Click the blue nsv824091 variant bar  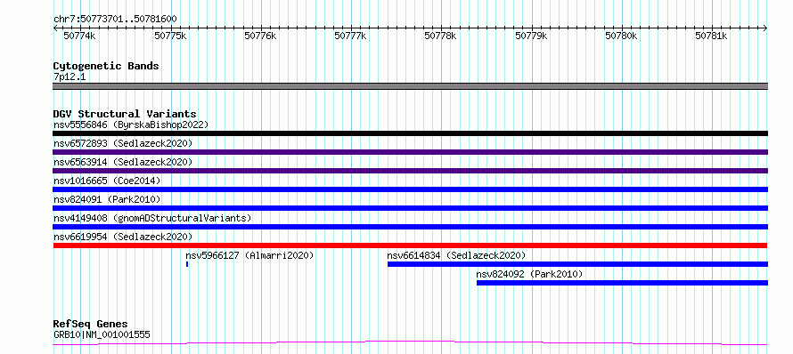410,208
